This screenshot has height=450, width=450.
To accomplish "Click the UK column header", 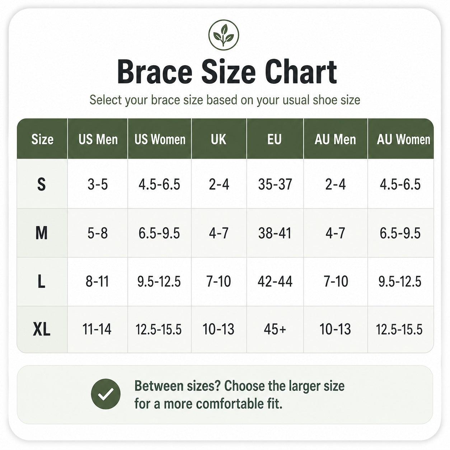I will (219, 139).
